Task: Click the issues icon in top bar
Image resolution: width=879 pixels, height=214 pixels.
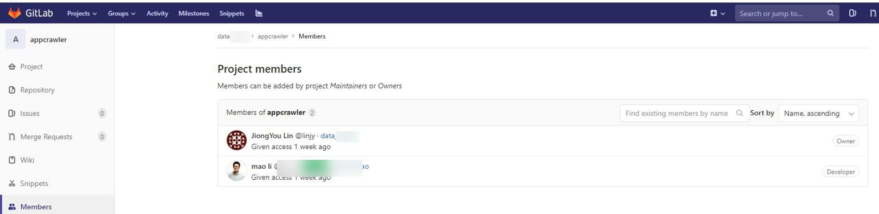Action: (853, 13)
